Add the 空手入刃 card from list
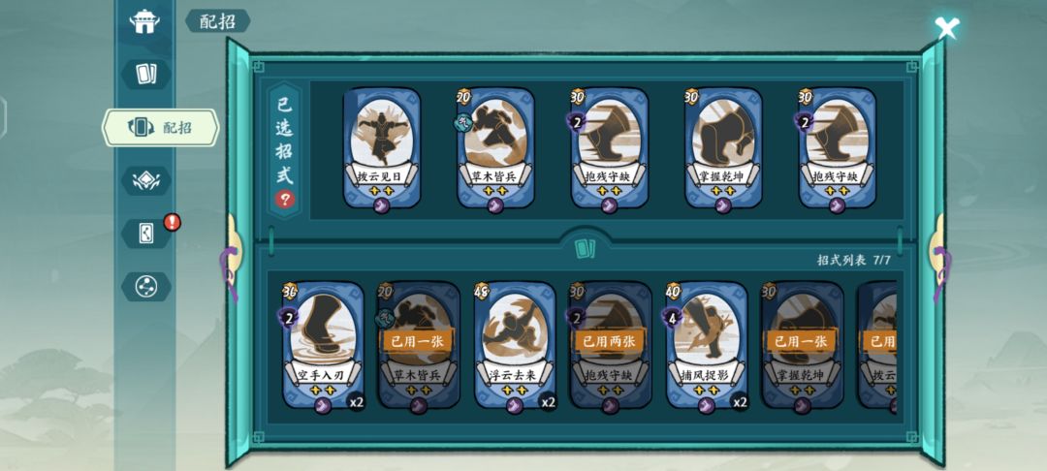The width and height of the screenshot is (1047, 471). pos(323,345)
